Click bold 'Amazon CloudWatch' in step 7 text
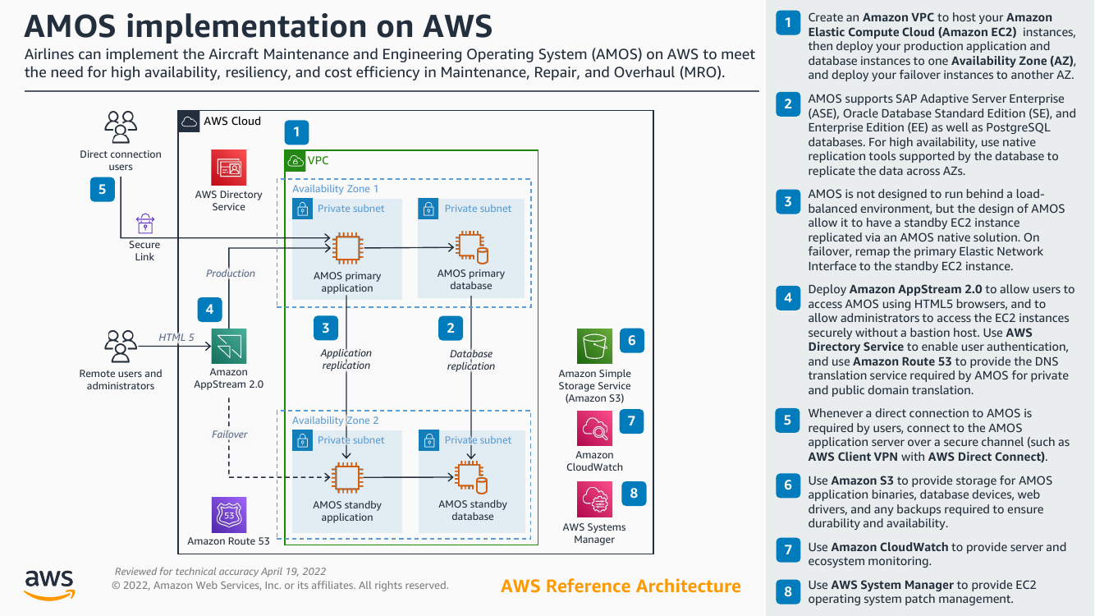 click(x=891, y=547)
